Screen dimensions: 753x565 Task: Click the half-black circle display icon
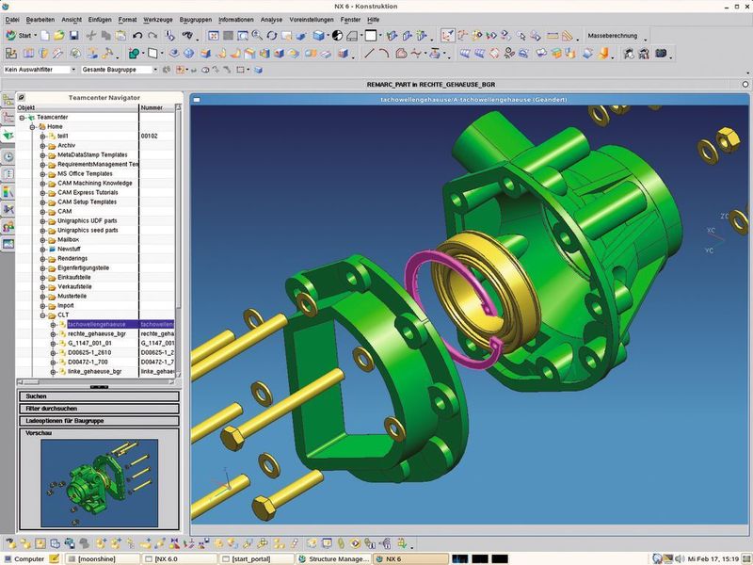click(338, 36)
